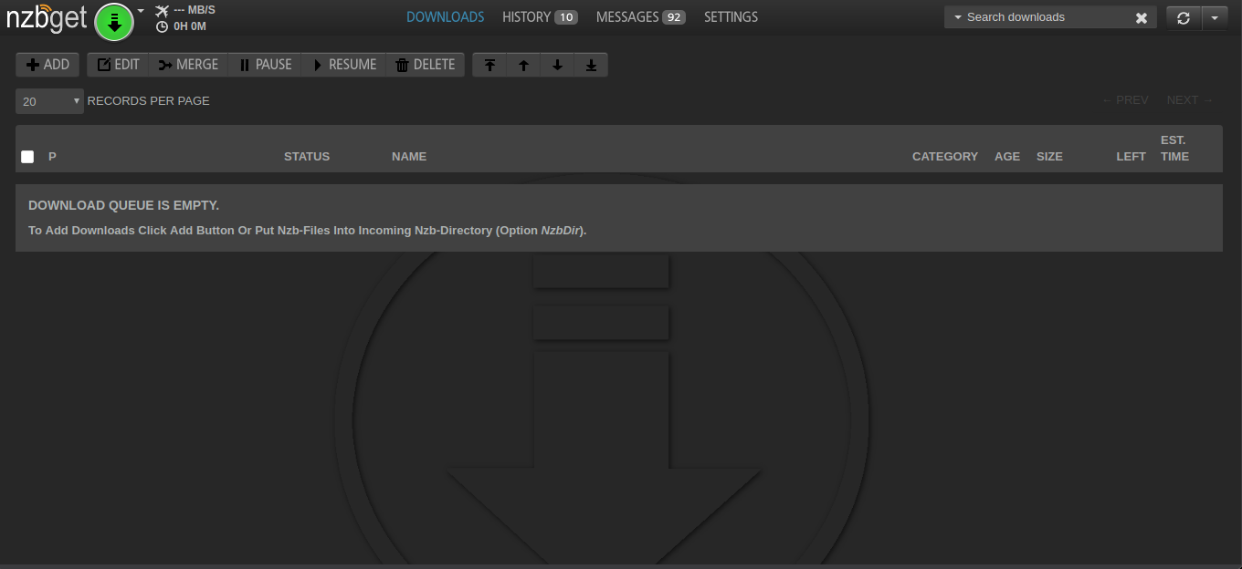Screen dimensions: 1242x569
Task: Click the move to top arrow icon
Action: (490, 65)
